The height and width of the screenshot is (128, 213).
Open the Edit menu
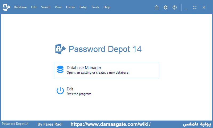click(x=34, y=7)
